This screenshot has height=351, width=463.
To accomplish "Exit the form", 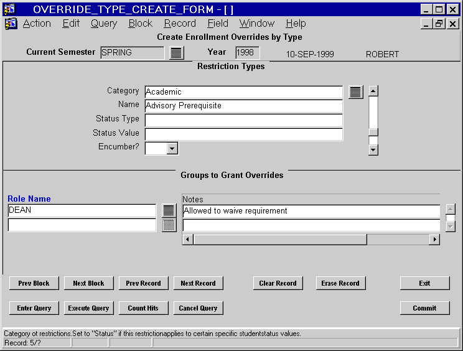I will [424, 283].
